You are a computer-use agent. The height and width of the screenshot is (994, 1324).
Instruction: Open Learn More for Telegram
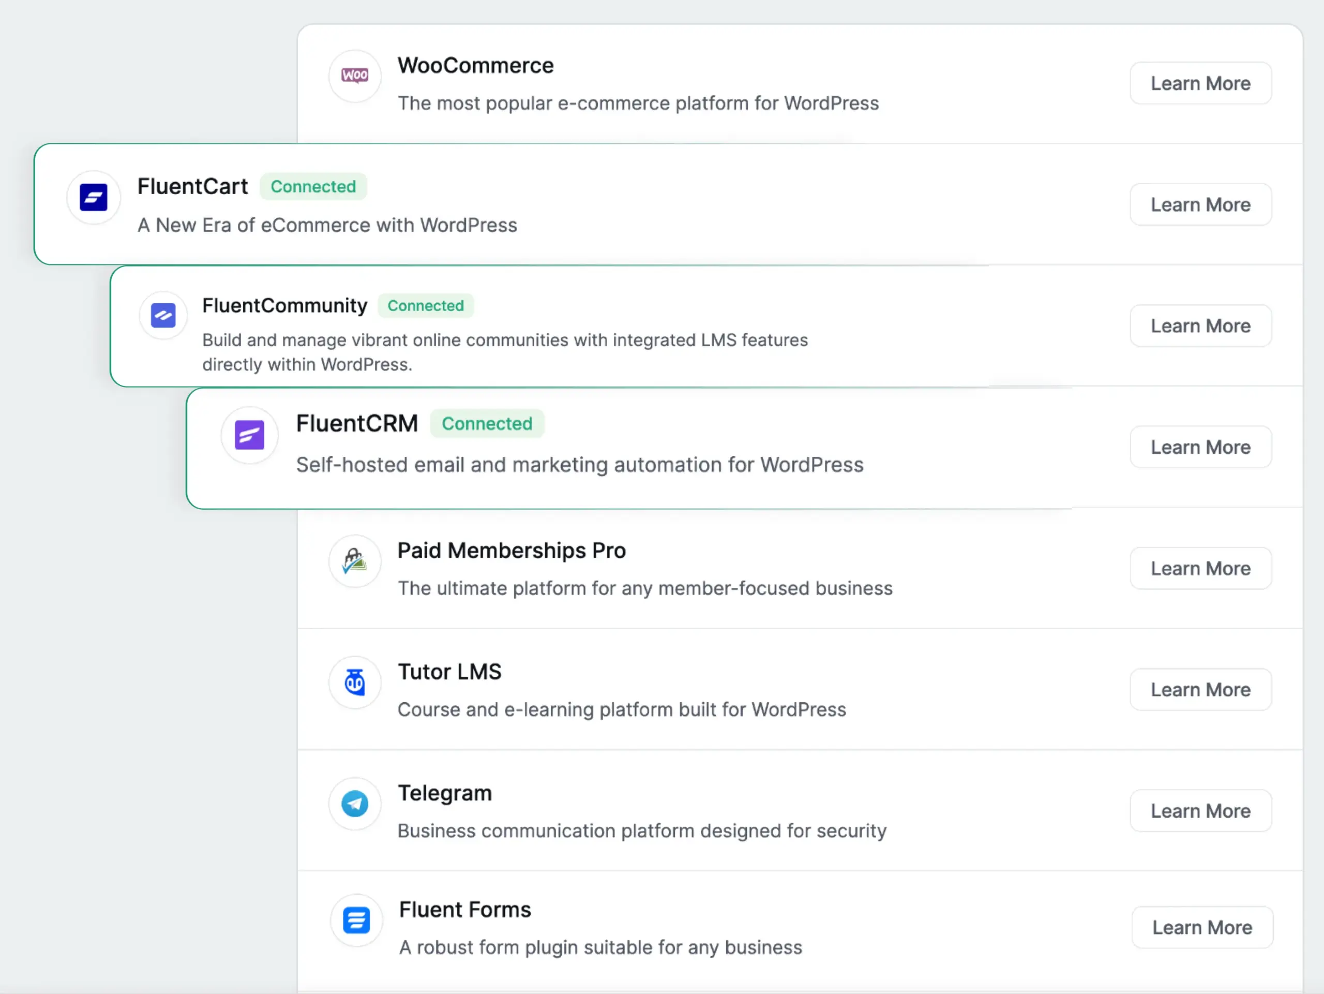coord(1201,811)
